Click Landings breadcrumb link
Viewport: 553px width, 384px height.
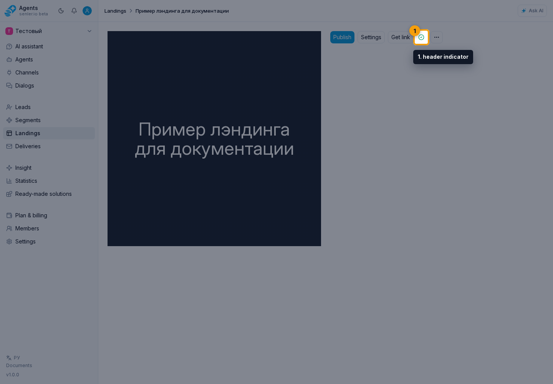click(x=115, y=11)
